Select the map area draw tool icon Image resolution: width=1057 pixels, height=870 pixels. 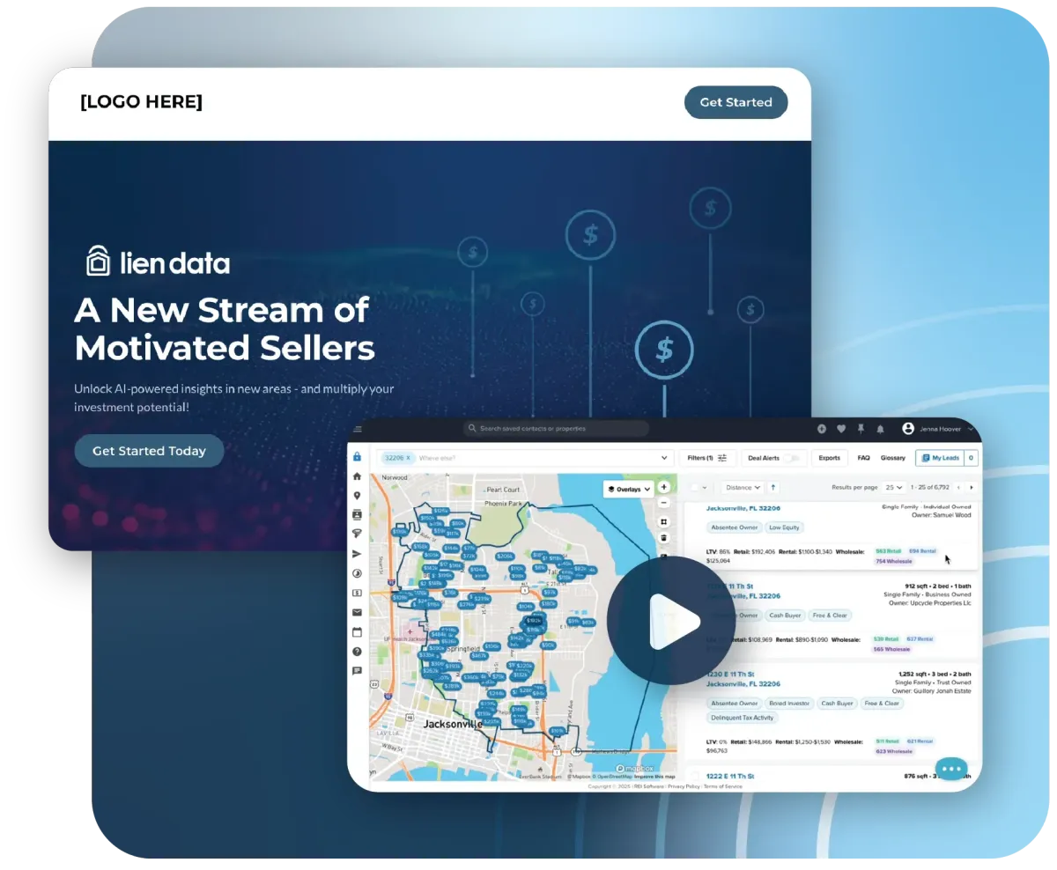pos(663,521)
